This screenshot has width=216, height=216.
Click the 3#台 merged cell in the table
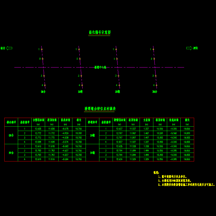[x=11, y=153]
